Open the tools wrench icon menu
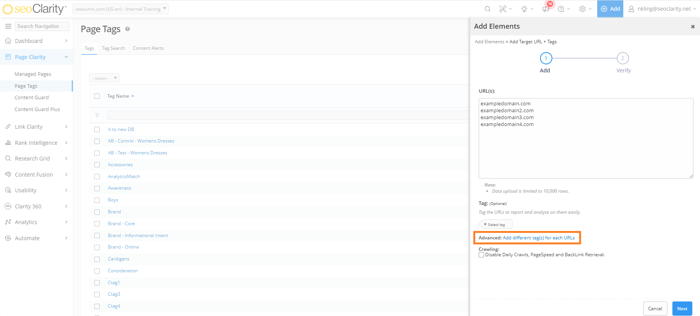The image size is (700, 316). 503,9
